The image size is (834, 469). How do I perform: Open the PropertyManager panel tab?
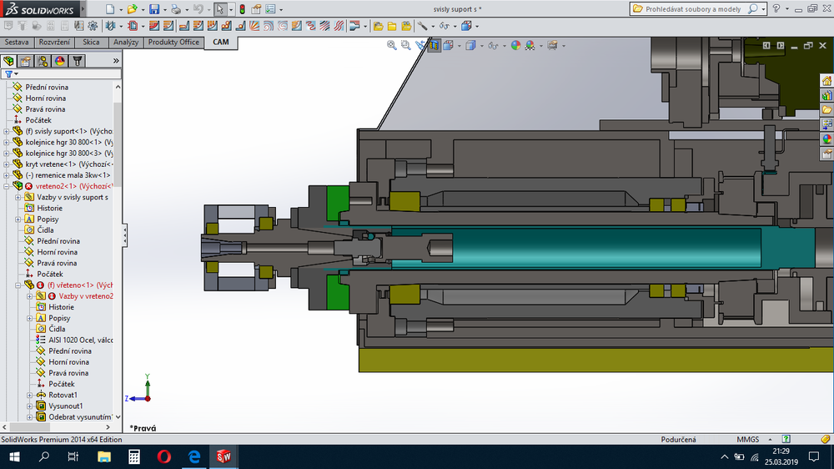pos(25,61)
